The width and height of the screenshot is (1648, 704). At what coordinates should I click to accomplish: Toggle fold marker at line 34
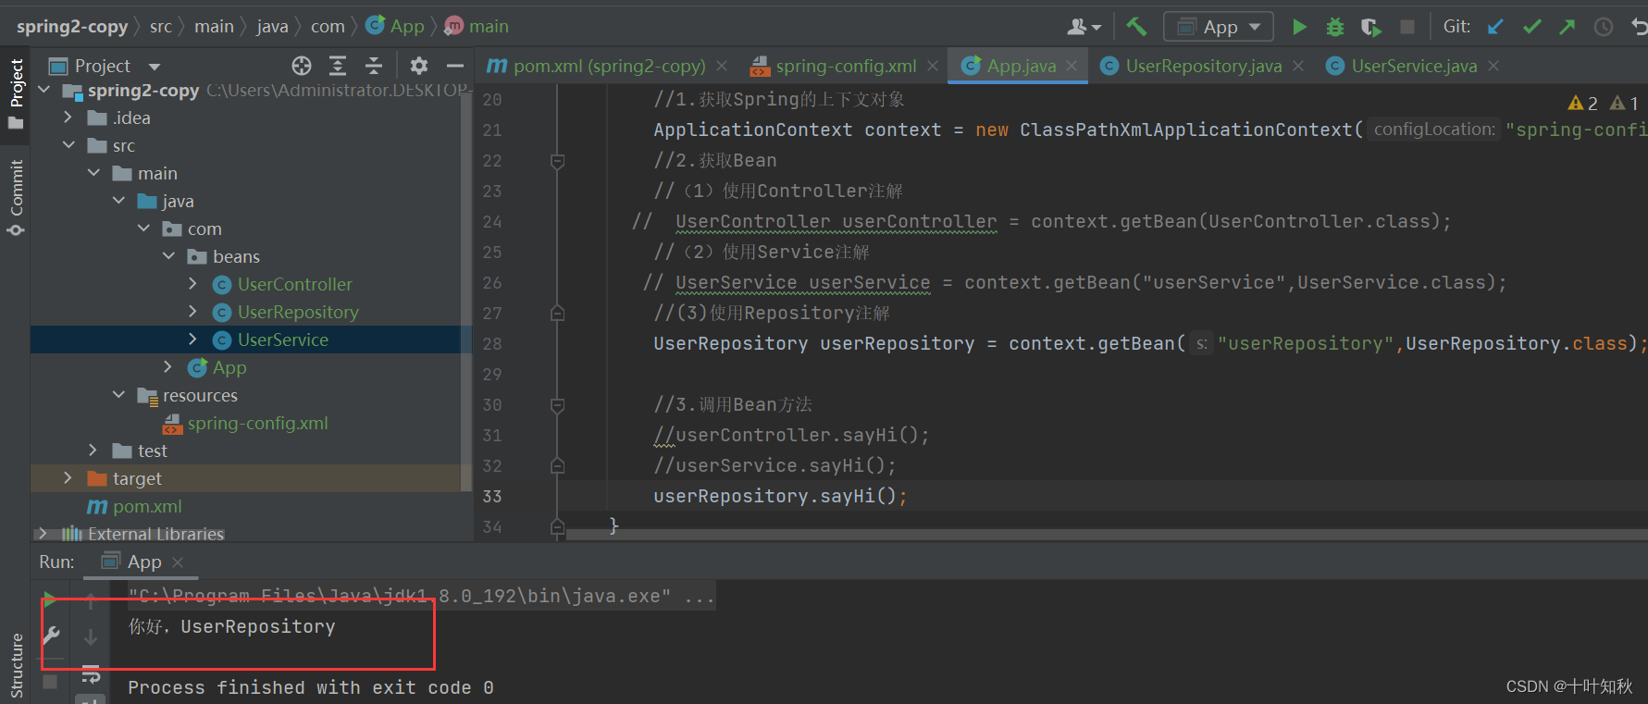point(557,527)
